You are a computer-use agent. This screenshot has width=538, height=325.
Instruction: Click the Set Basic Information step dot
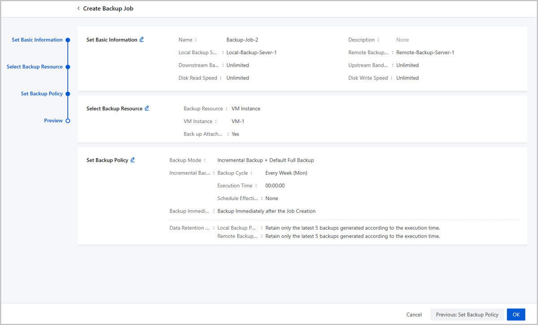[x=68, y=40]
